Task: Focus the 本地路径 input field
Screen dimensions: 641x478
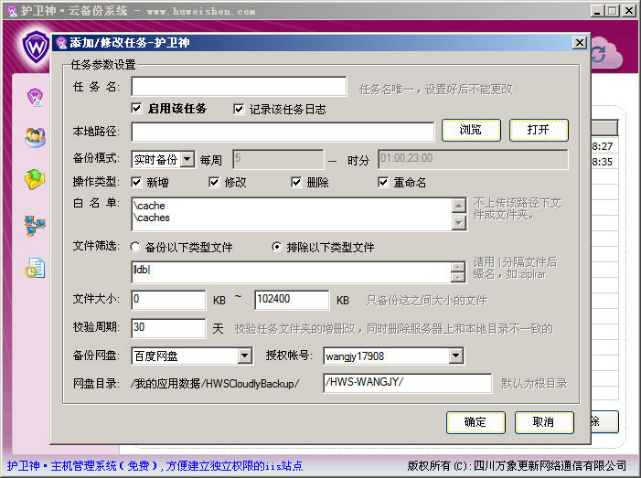Action: (x=283, y=132)
